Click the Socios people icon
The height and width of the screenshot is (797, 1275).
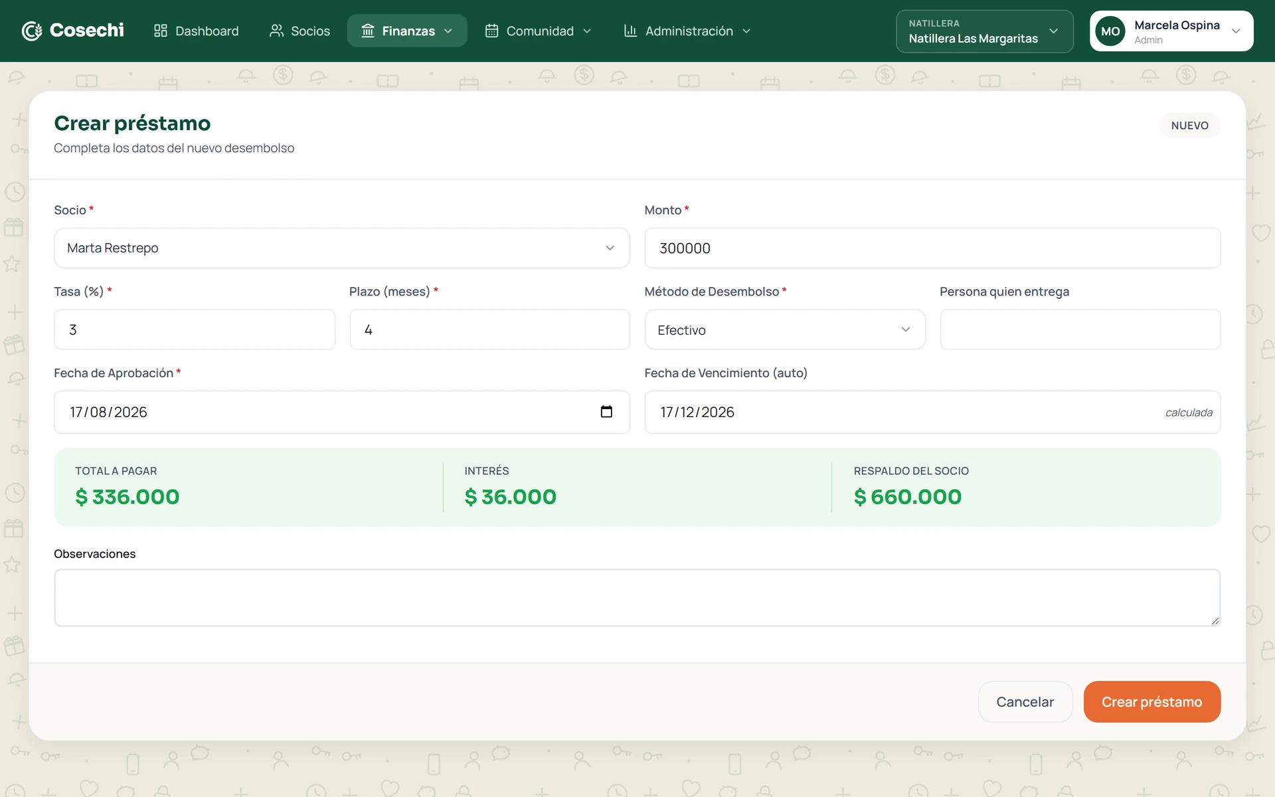[276, 31]
